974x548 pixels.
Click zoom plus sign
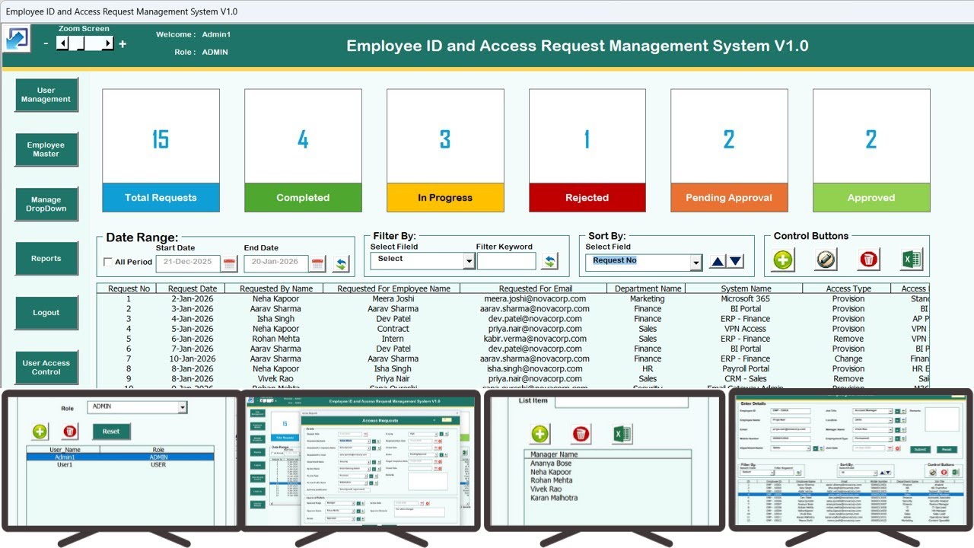tap(123, 44)
